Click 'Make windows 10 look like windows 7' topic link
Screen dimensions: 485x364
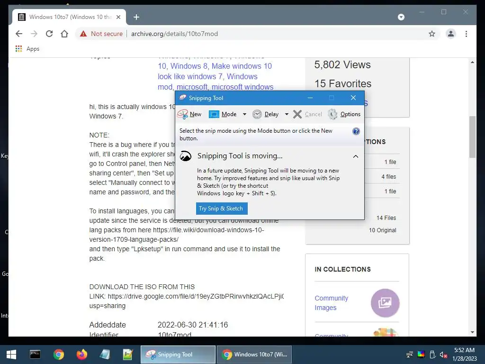coord(215,71)
